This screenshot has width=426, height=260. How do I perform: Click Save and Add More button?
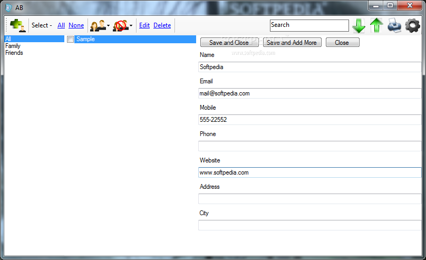pyautogui.click(x=292, y=42)
